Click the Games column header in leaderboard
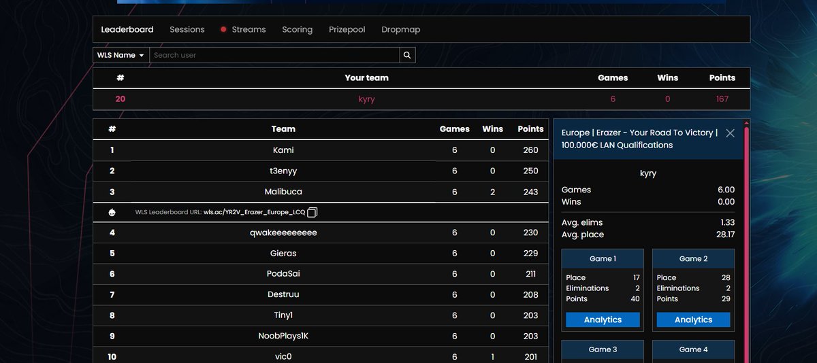The width and height of the screenshot is (817, 363). [x=454, y=128]
